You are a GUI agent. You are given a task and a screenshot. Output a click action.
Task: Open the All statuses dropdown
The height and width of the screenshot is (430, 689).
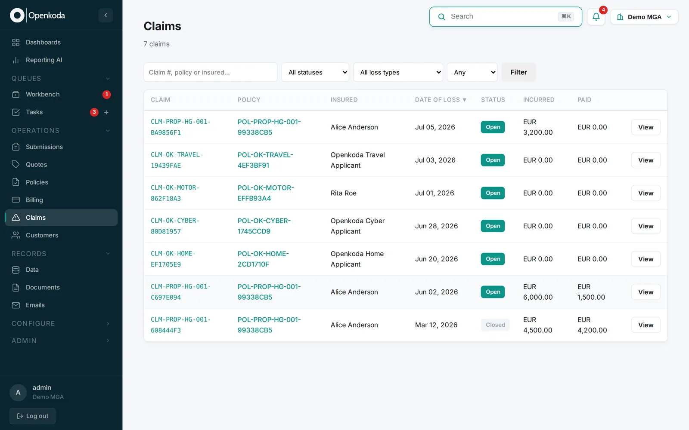tap(315, 72)
